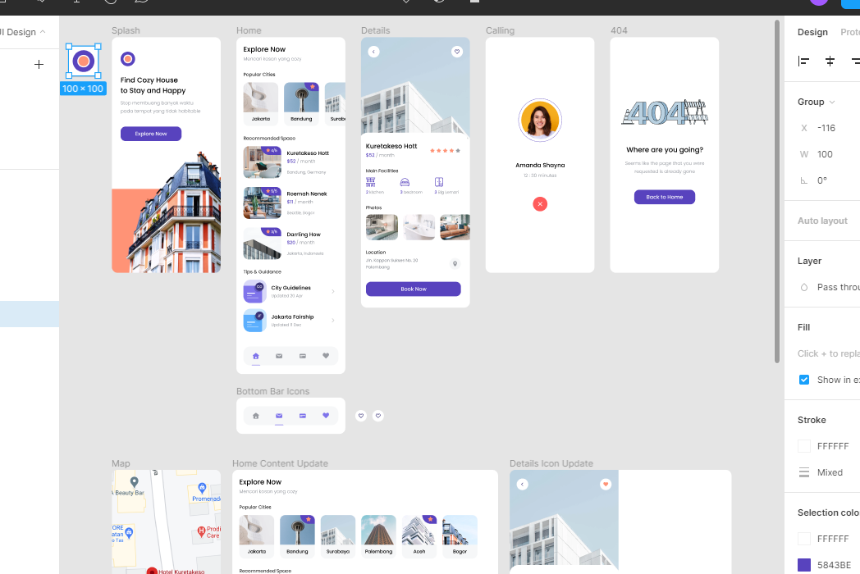
Task: Select the home icon in the Home frame nav bar
Action: coord(255,356)
